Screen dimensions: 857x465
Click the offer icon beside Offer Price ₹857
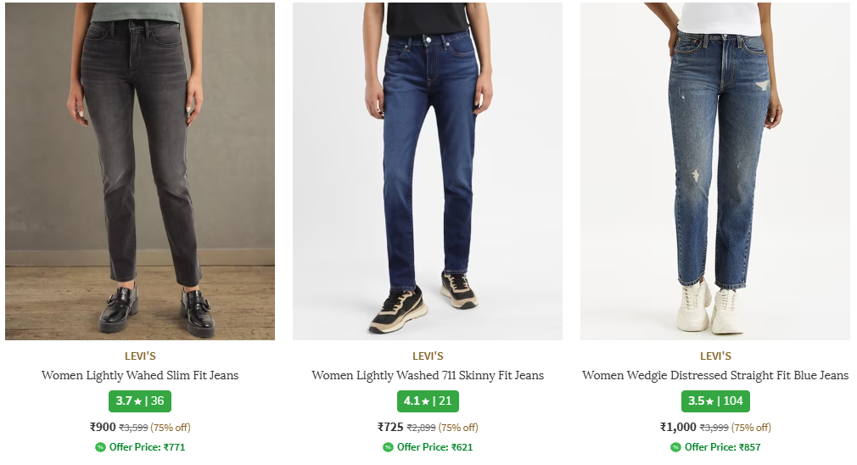coord(675,447)
